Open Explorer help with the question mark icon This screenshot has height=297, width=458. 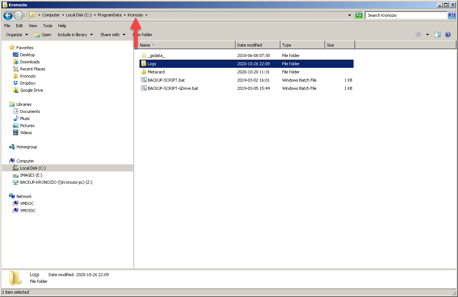point(448,35)
